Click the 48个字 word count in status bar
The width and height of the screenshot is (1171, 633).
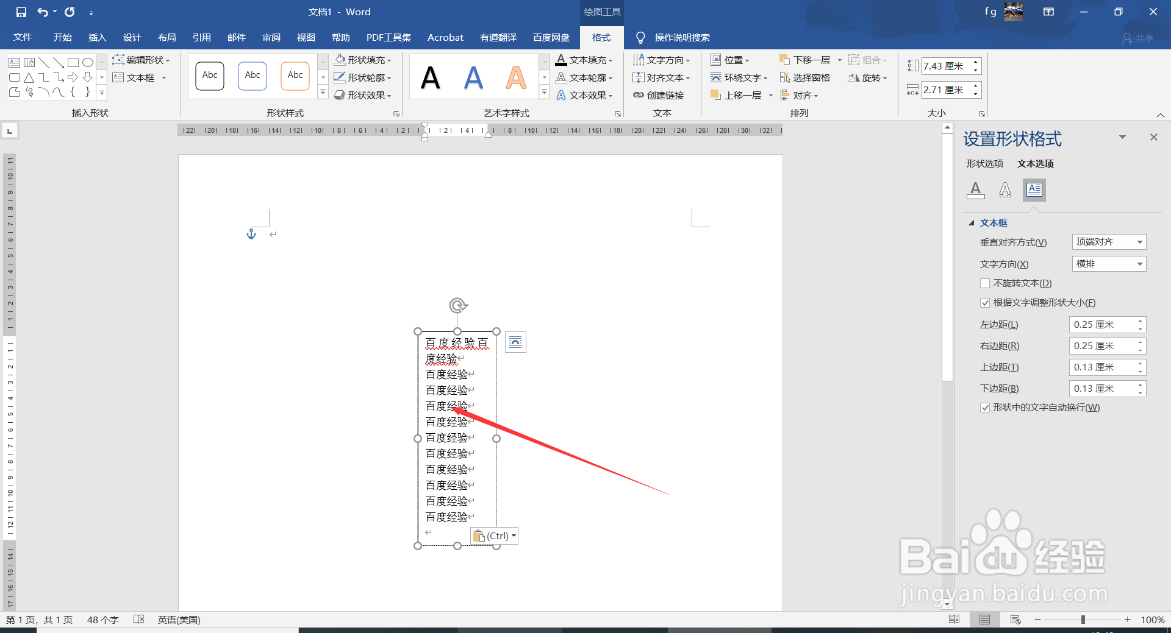coord(102,620)
